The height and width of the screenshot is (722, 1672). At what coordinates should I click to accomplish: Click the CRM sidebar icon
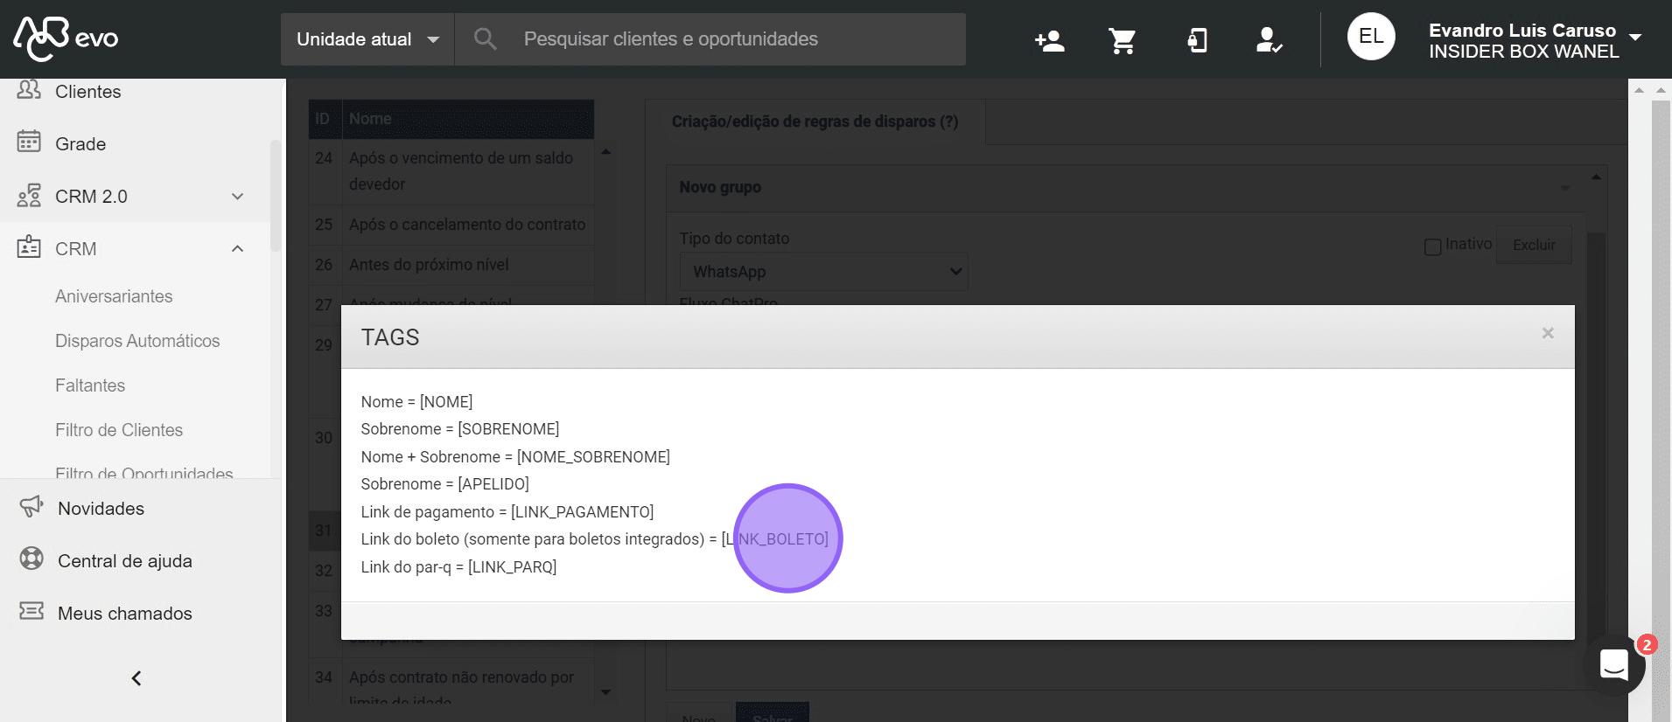click(x=29, y=247)
